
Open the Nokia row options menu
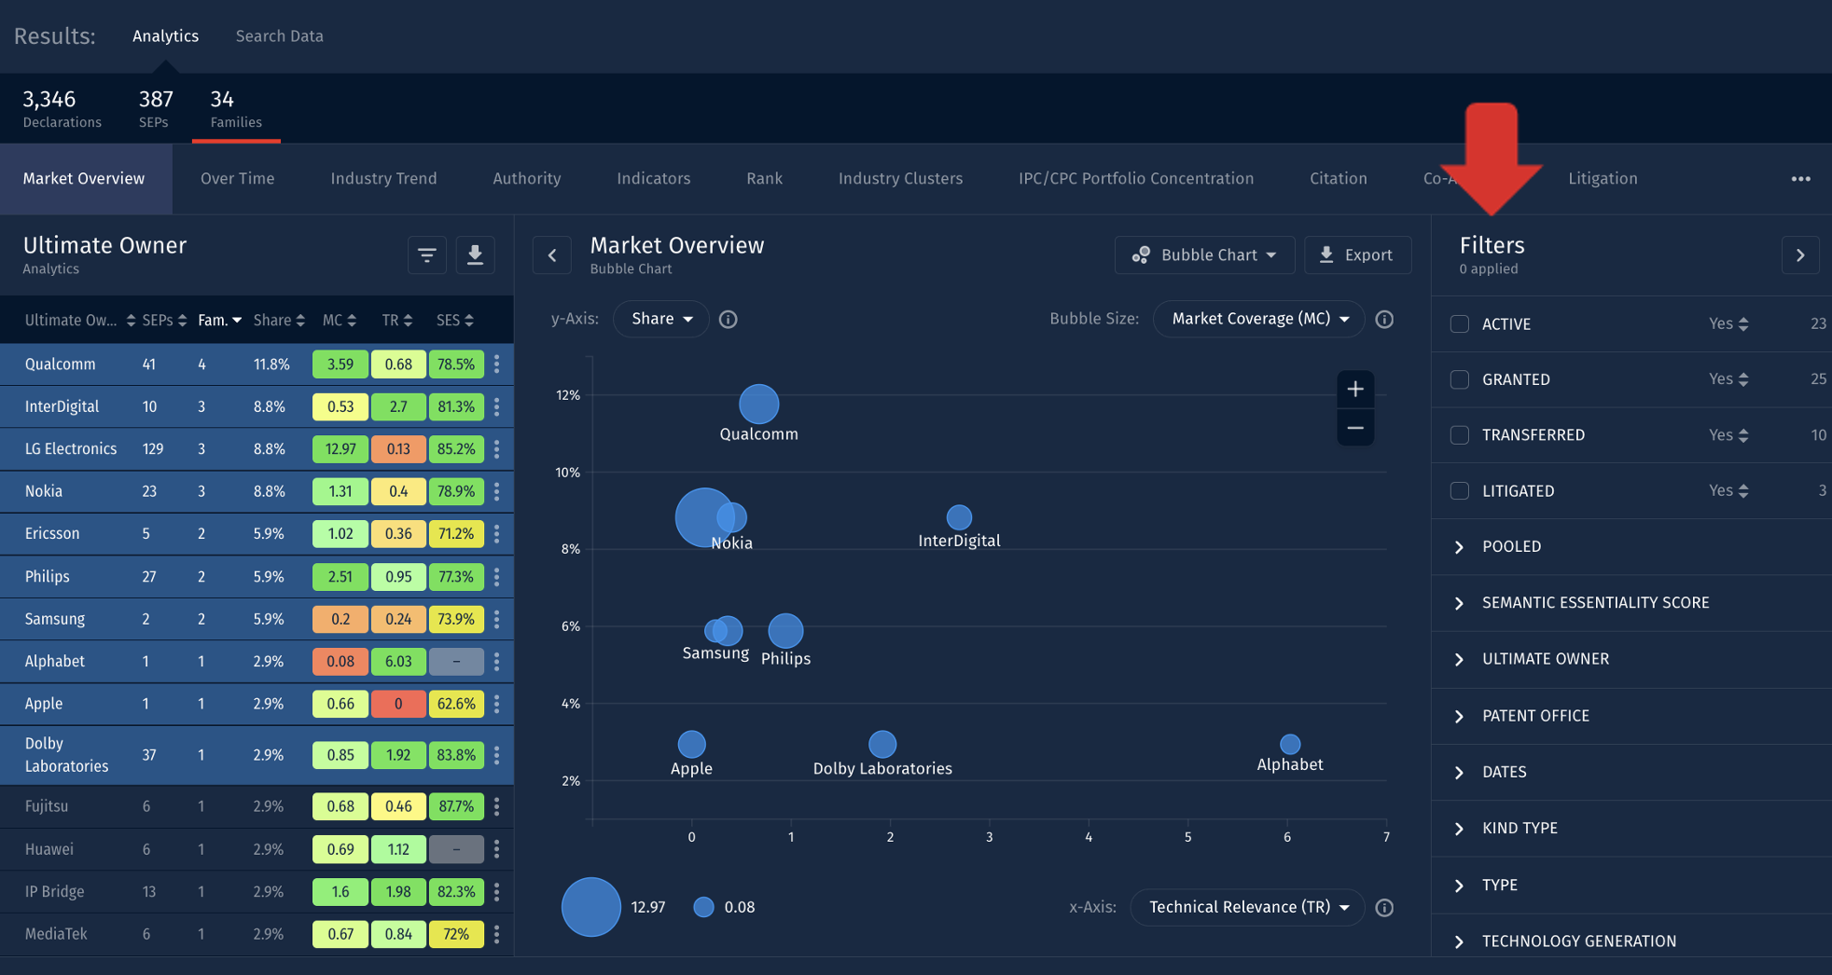(497, 491)
